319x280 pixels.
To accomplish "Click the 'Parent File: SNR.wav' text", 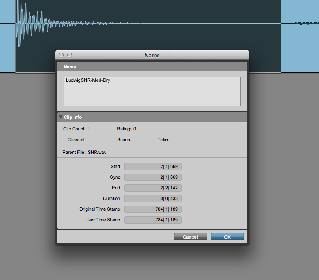I will tap(84, 152).
